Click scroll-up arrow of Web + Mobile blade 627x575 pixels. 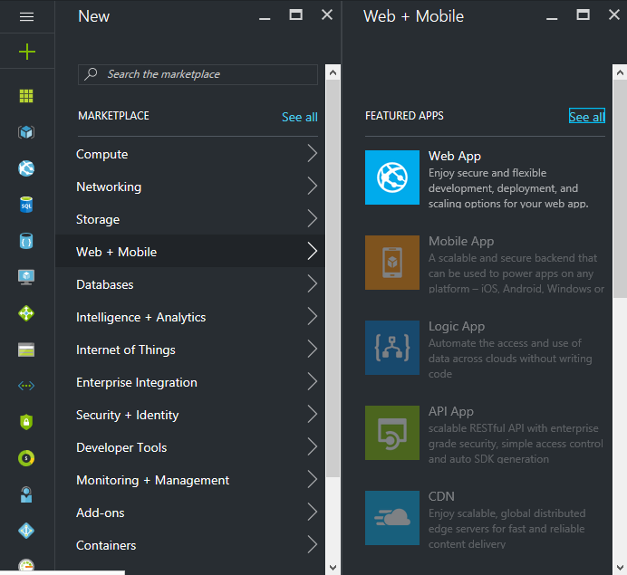tap(620, 72)
